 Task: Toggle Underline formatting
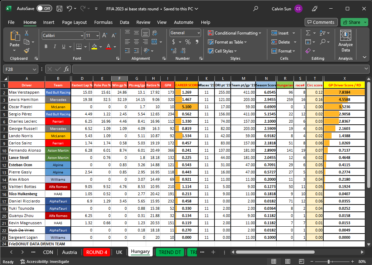[x=64, y=47]
